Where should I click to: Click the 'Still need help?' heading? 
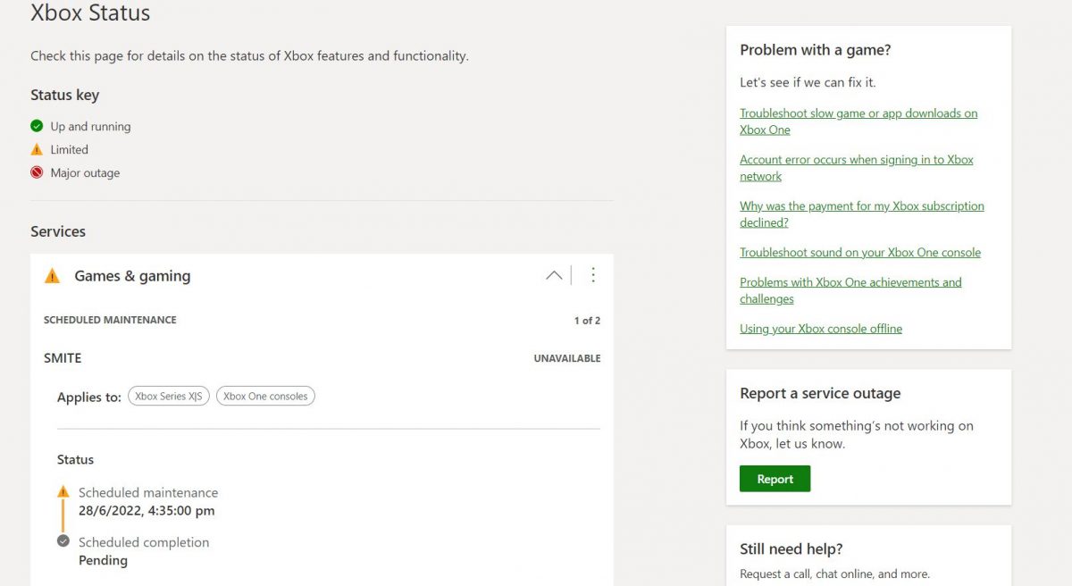(791, 549)
